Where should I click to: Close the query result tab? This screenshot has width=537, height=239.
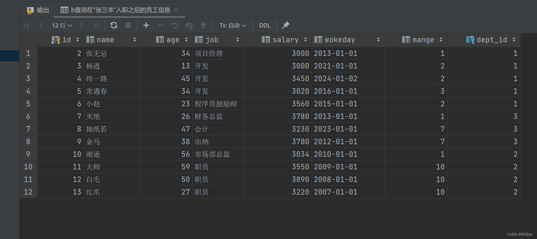coord(176,10)
